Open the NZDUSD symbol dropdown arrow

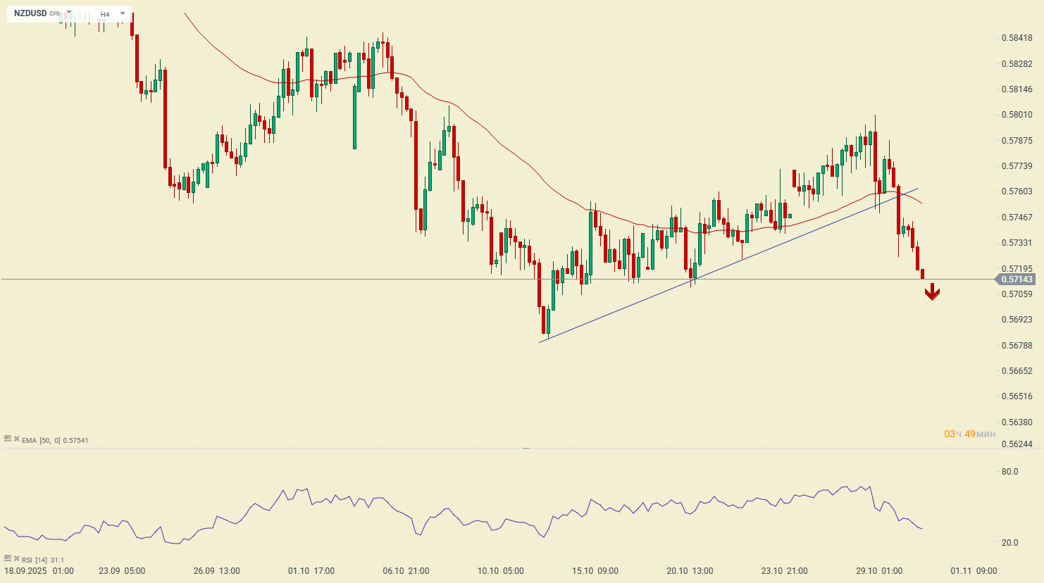point(69,13)
